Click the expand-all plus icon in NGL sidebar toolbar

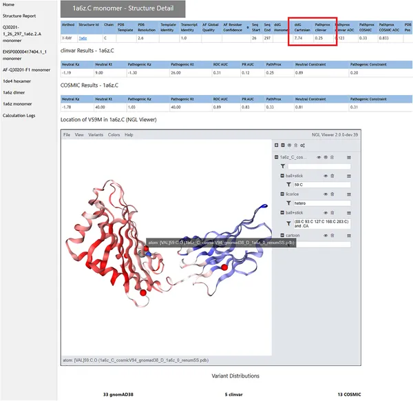276,145
